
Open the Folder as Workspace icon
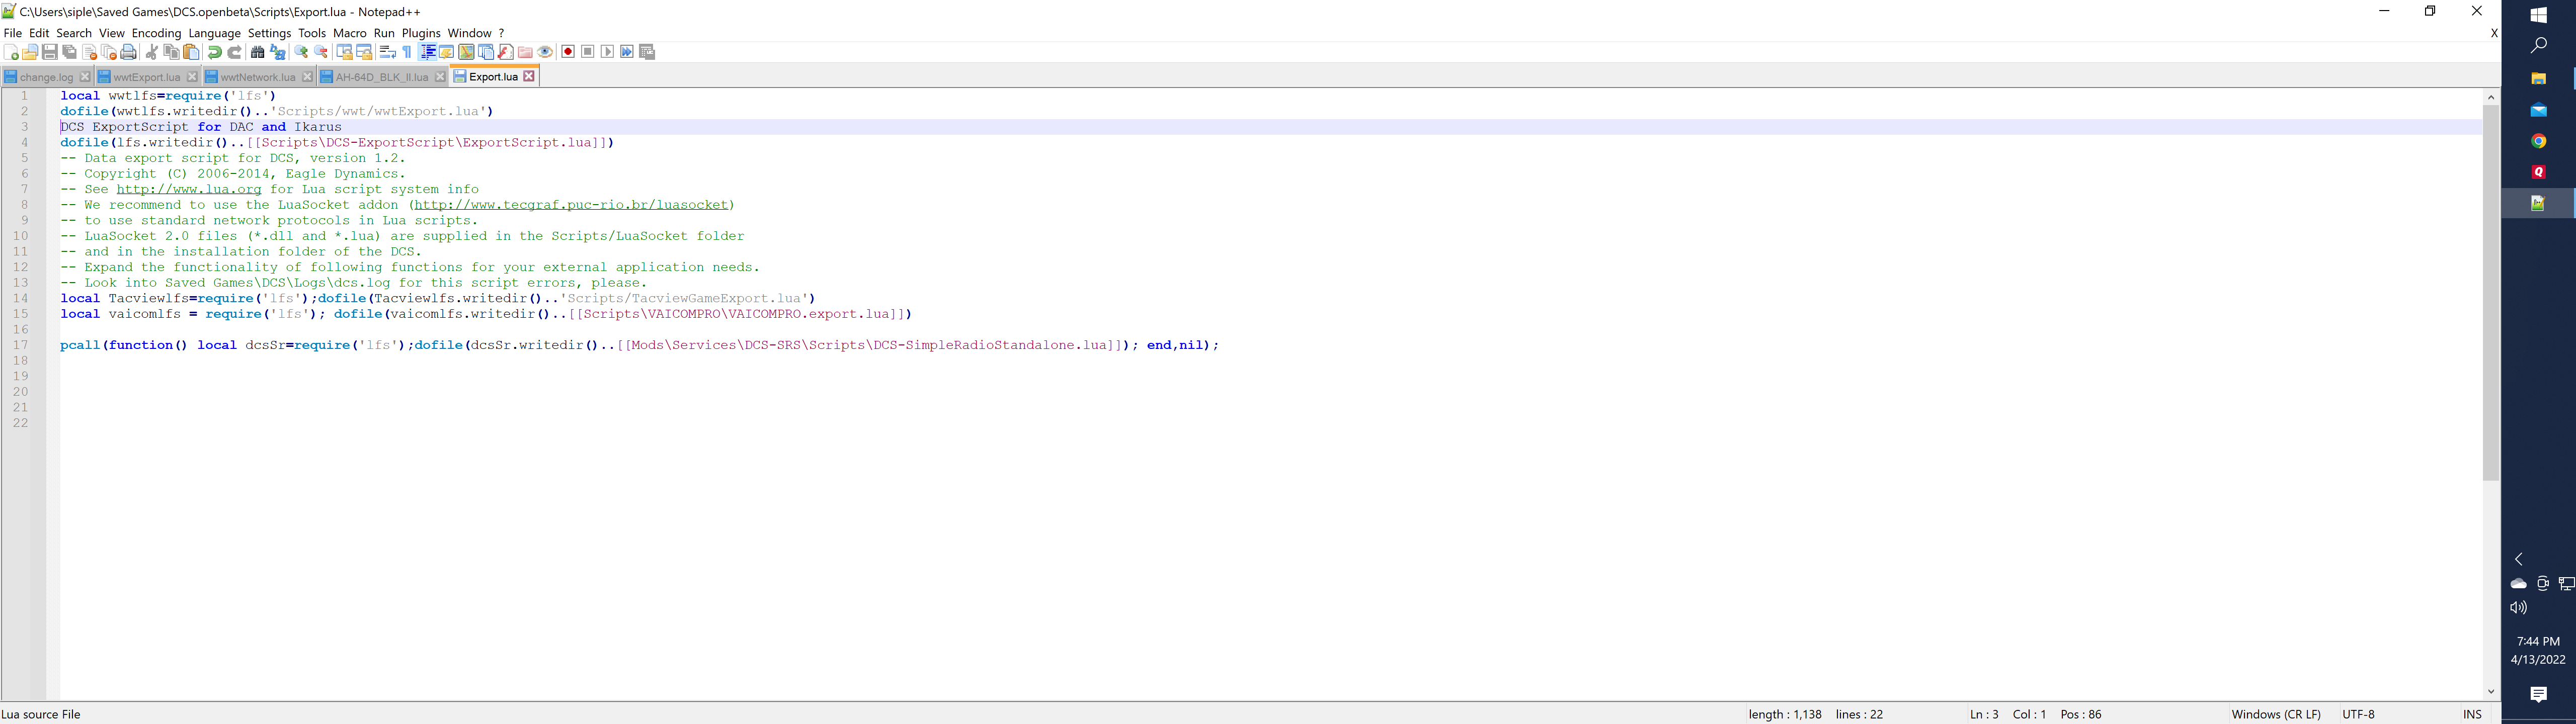525,52
